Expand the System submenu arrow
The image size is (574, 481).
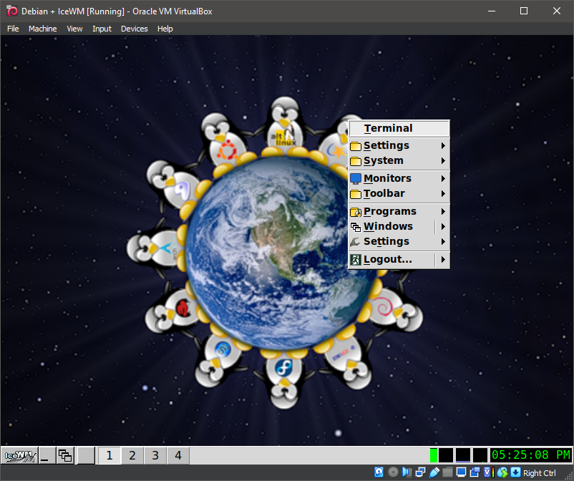[444, 161]
